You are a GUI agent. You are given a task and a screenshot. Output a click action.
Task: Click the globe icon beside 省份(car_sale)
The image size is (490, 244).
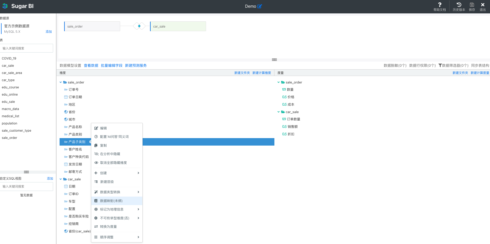click(66, 231)
